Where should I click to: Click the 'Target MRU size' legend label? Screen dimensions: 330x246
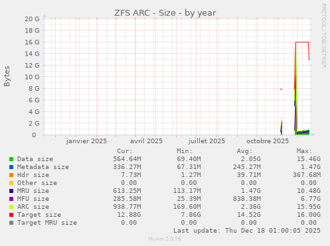tap(47, 223)
